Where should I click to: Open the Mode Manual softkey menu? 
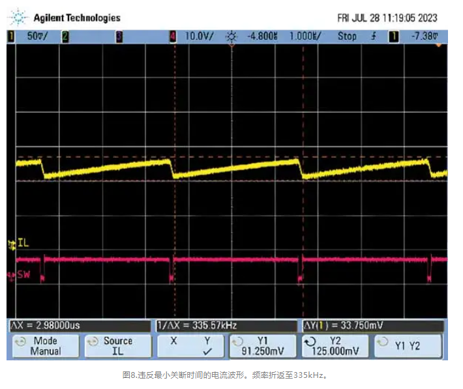pos(44,346)
